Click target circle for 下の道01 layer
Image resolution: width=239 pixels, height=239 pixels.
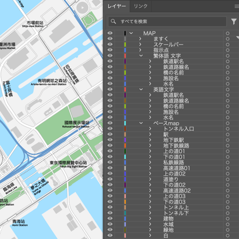228,157
